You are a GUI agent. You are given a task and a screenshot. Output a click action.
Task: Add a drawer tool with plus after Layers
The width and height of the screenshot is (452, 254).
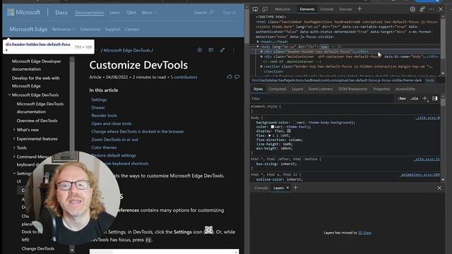pos(295,188)
